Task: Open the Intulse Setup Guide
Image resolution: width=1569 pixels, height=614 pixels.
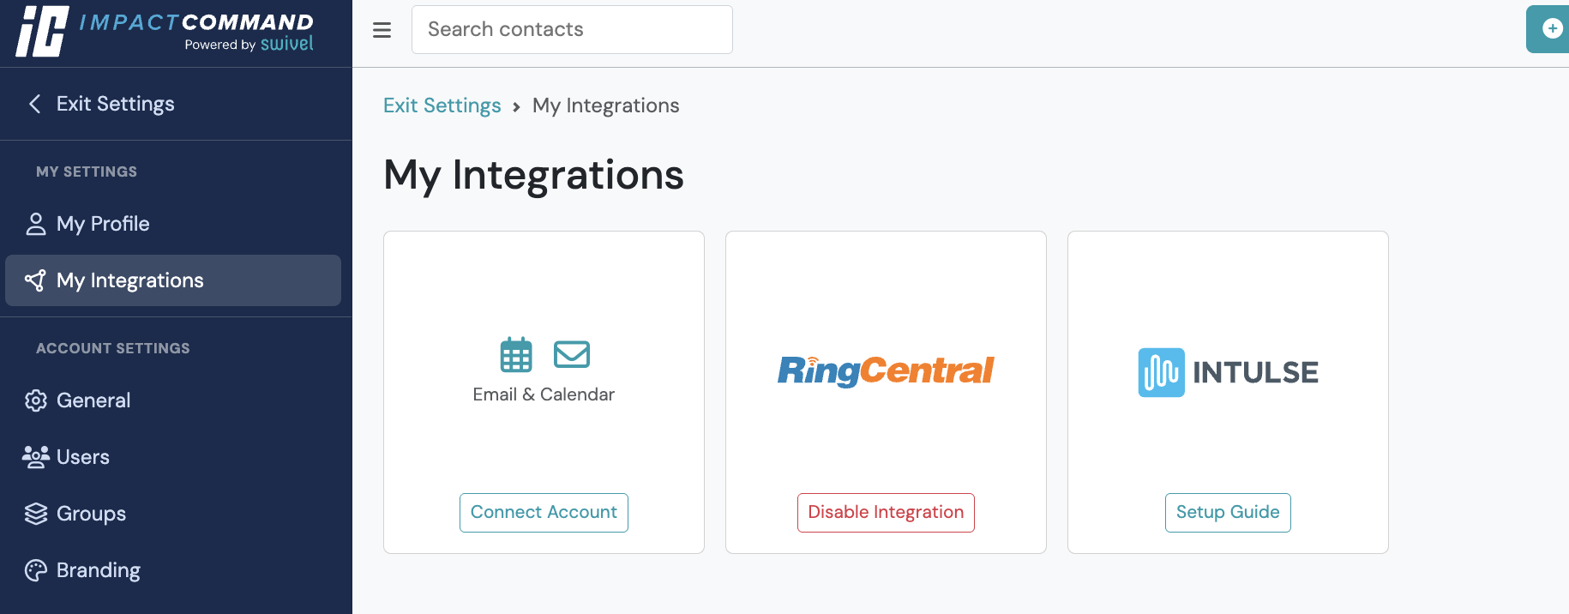Action: coord(1228,513)
